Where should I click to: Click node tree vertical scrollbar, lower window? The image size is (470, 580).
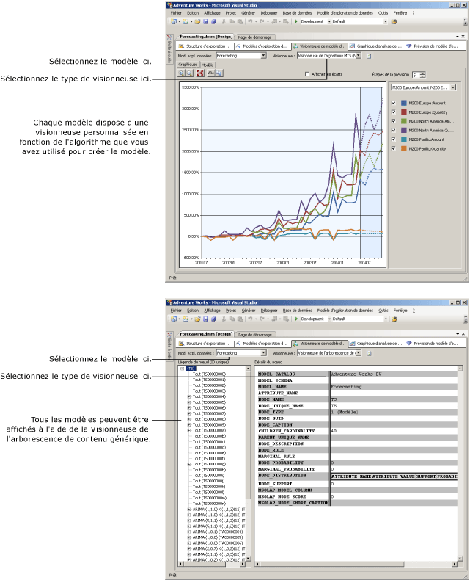249,463
